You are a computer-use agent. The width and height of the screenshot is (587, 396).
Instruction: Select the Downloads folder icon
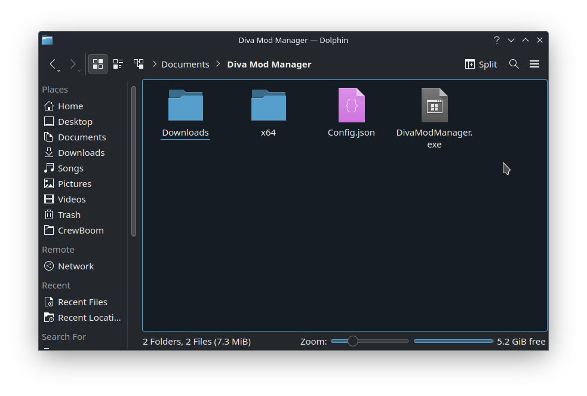click(x=185, y=105)
